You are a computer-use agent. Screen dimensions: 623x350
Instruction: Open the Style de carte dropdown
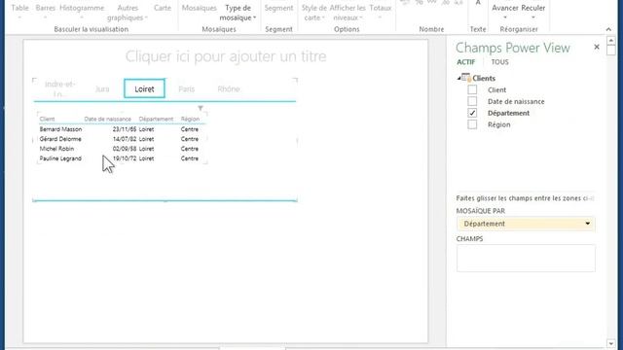313,13
